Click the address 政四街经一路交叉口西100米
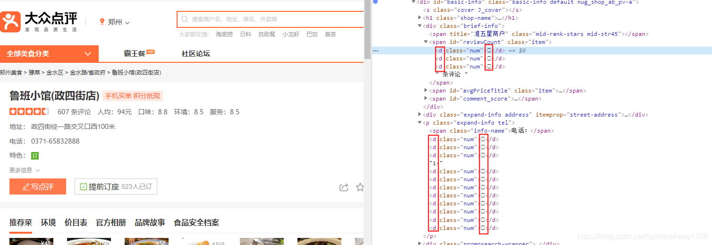Screen dimensions: 712x245 pyautogui.click(x=73, y=127)
